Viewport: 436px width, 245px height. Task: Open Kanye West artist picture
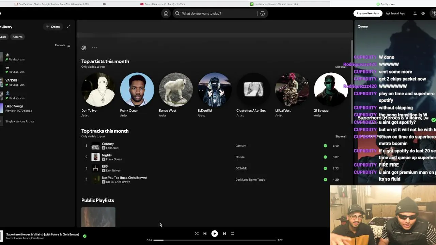point(176,89)
